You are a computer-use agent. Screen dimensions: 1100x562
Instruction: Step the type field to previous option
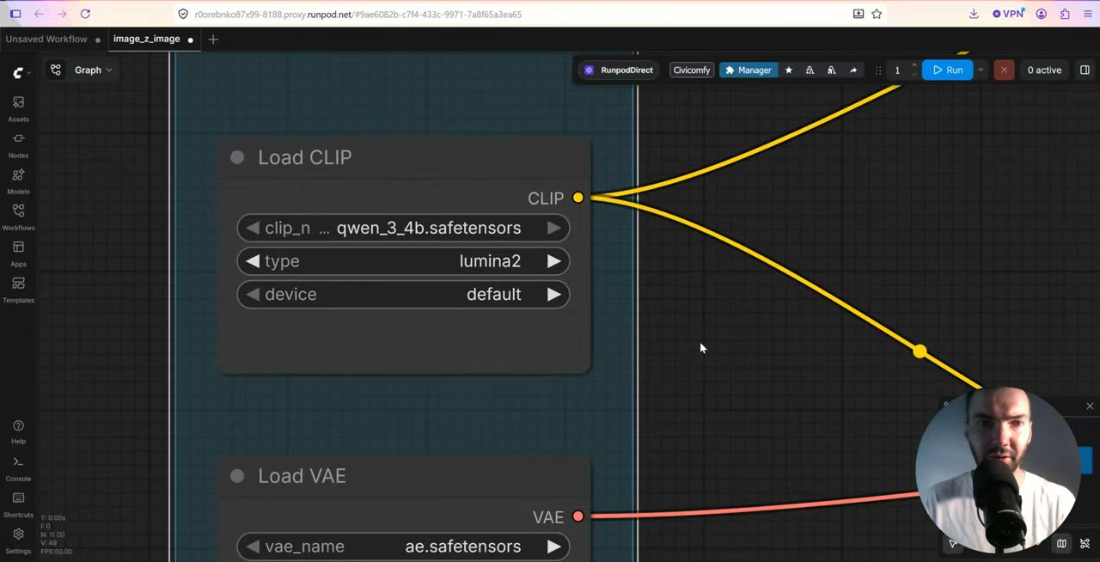tap(252, 261)
